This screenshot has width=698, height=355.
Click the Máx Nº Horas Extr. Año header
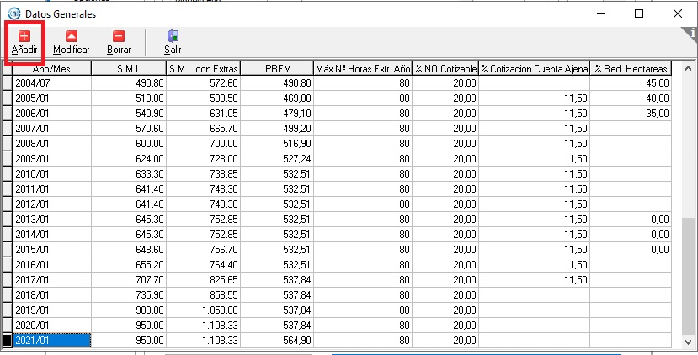pyautogui.click(x=363, y=68)
